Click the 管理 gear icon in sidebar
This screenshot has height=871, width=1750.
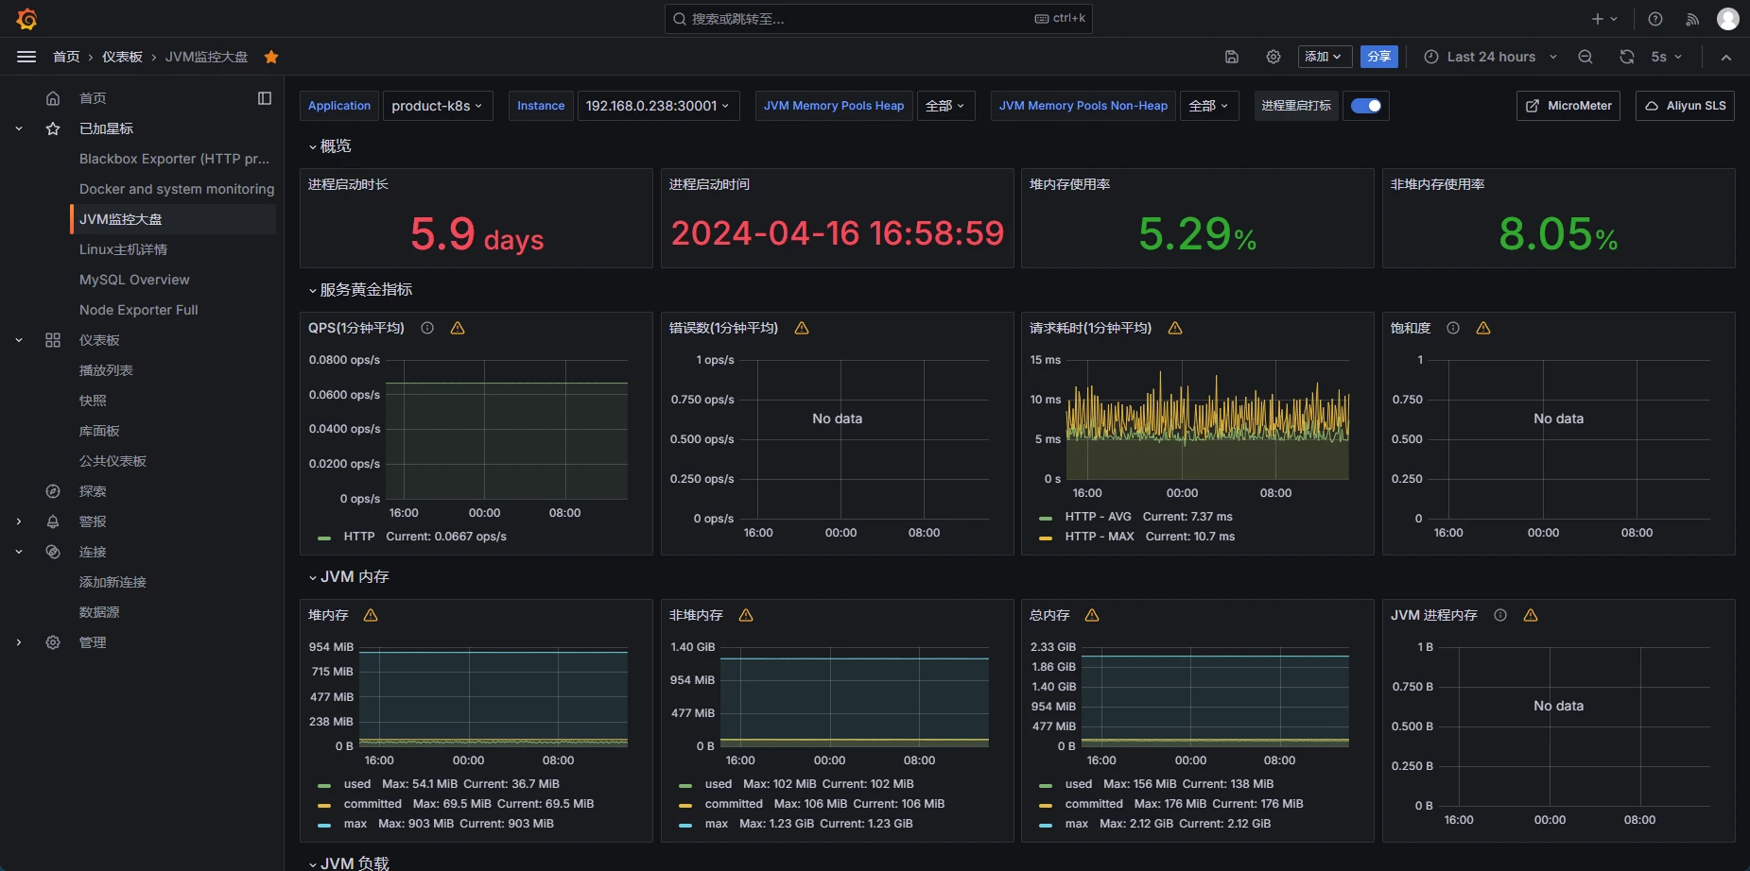[53, 642]
